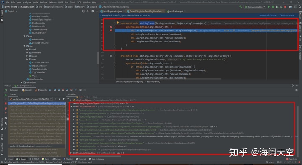The width and height of the screenshot is (302, 165).
Task: Click the editor horizontal scrollbar
Action: click(169, 79)
